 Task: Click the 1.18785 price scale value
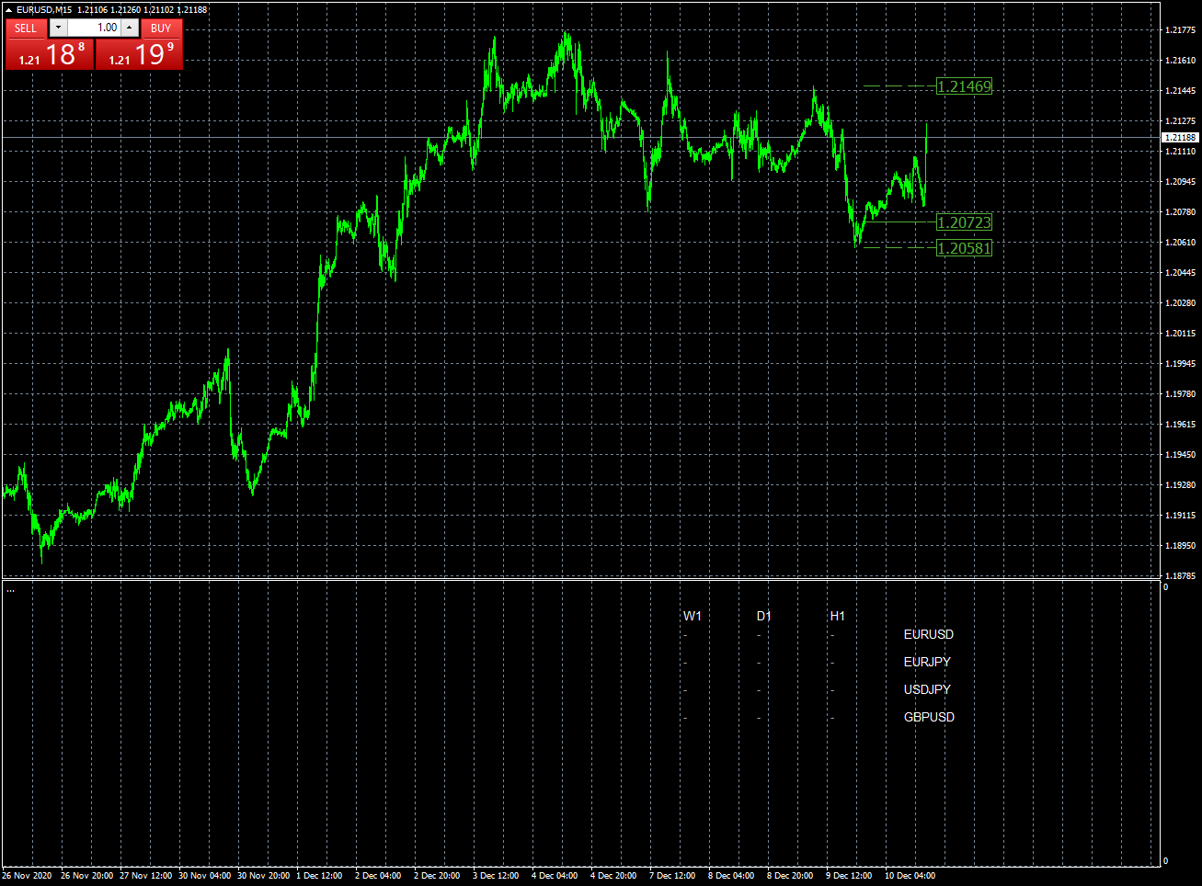point(1181,576)
